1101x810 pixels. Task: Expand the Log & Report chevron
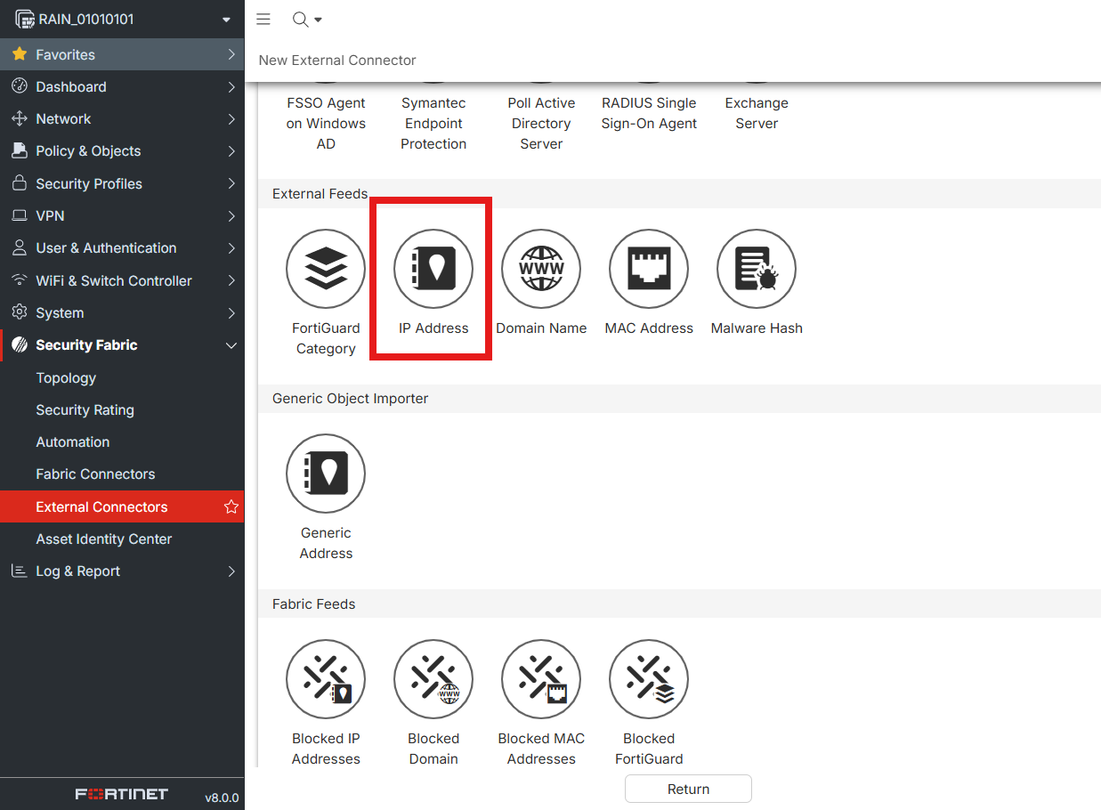(x=231, y=571)
